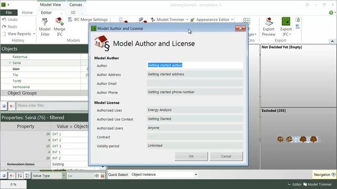Click the Export IFC icon

[286, 22]
